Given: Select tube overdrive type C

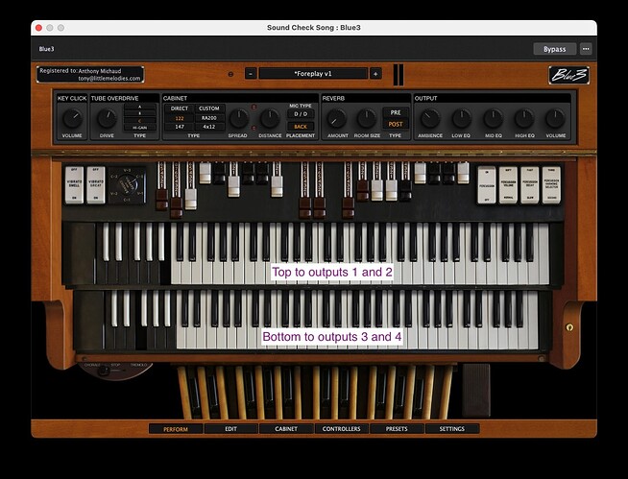Looking at the screenshot, I should 140,121.
